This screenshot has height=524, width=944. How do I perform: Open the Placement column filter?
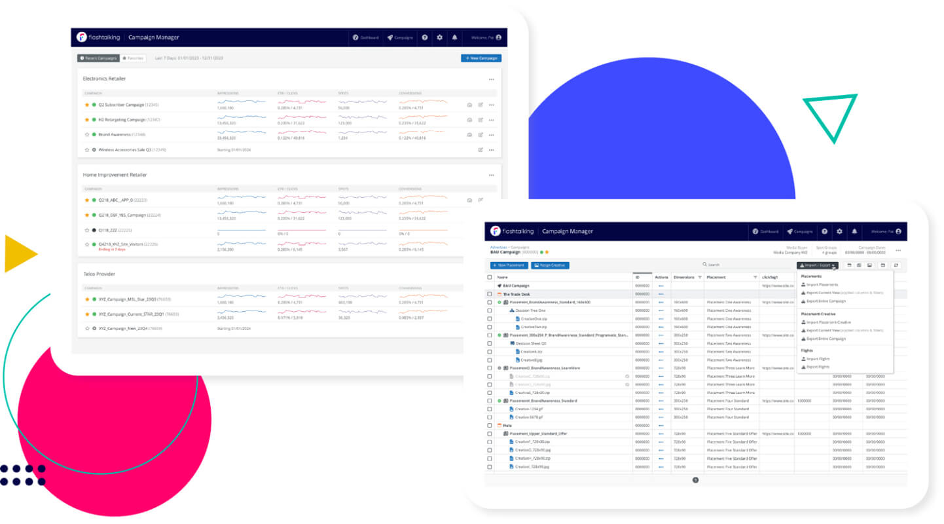[755, 277]
